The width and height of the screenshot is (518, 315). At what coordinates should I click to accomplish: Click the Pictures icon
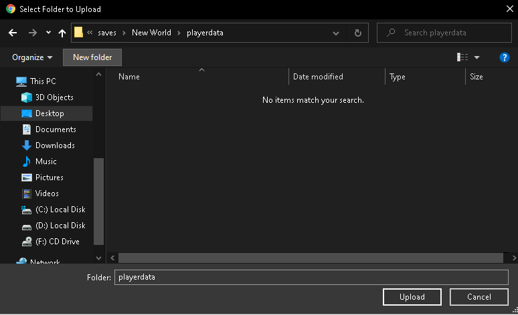pos(26,178)
